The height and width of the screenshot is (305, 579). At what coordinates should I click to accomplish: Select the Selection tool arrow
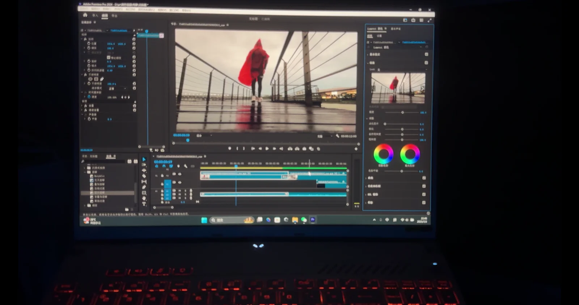(x=144, y=159)
